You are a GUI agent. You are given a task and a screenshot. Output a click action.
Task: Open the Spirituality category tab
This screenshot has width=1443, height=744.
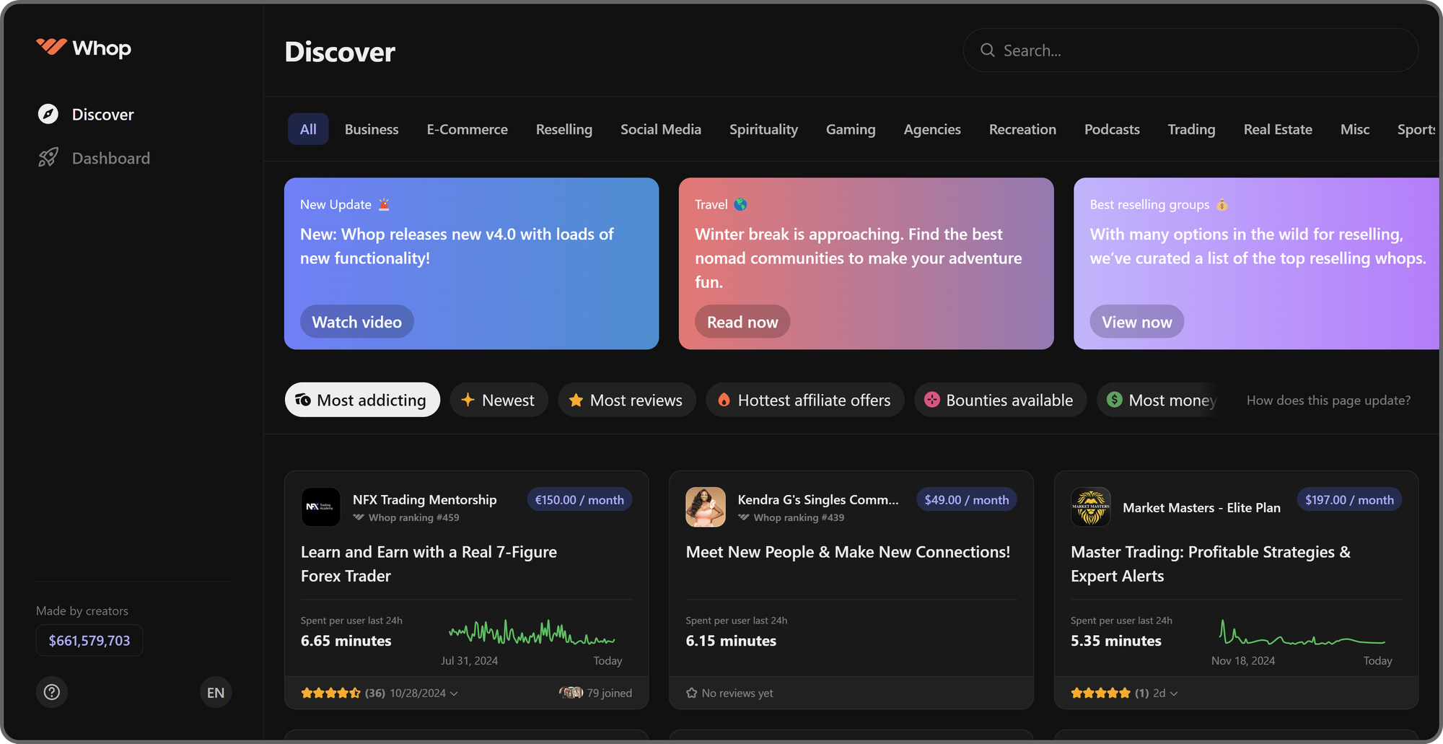coord(763,129)
